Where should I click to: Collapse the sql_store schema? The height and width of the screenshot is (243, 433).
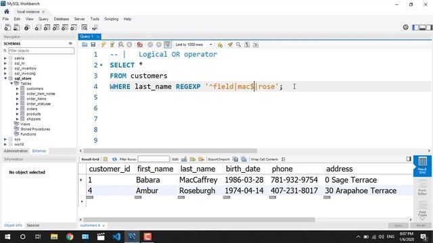(5, 78)
